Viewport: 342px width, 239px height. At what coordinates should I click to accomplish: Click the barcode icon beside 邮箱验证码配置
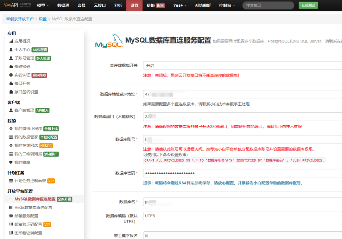click(11, 224)
